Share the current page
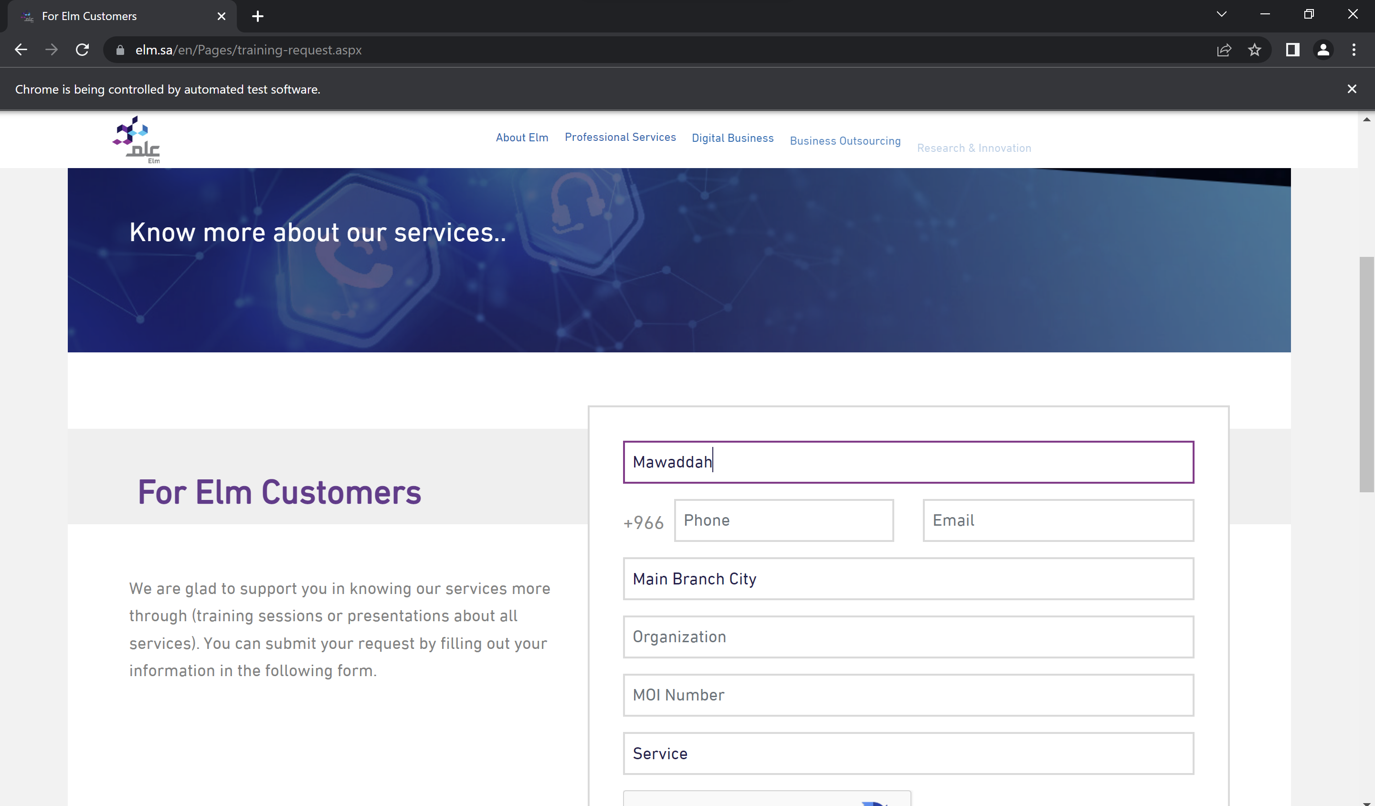The height and width of the screenshot is (806, 1375). tap(1225, 50)
